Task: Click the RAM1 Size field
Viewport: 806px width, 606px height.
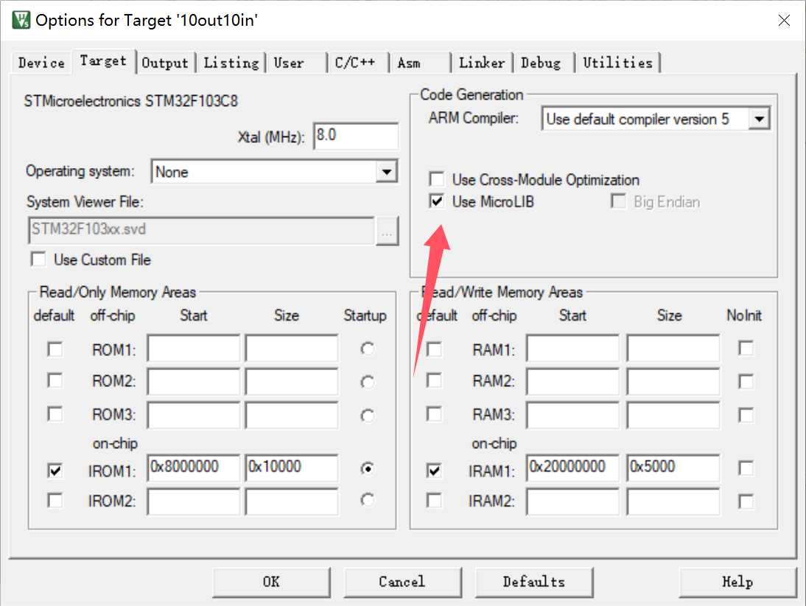Action: 673,348
